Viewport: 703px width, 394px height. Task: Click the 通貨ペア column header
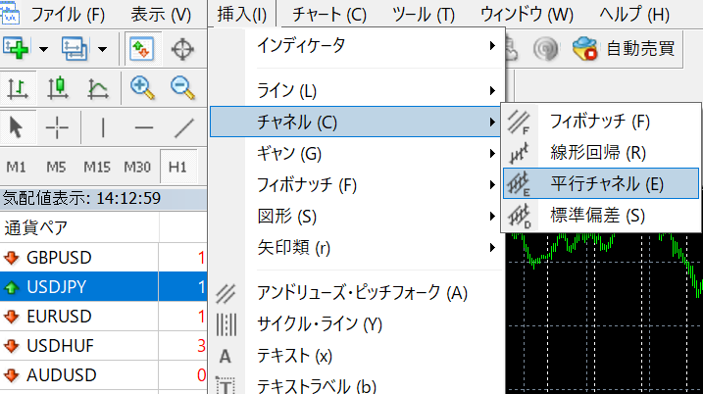[79, 227]
